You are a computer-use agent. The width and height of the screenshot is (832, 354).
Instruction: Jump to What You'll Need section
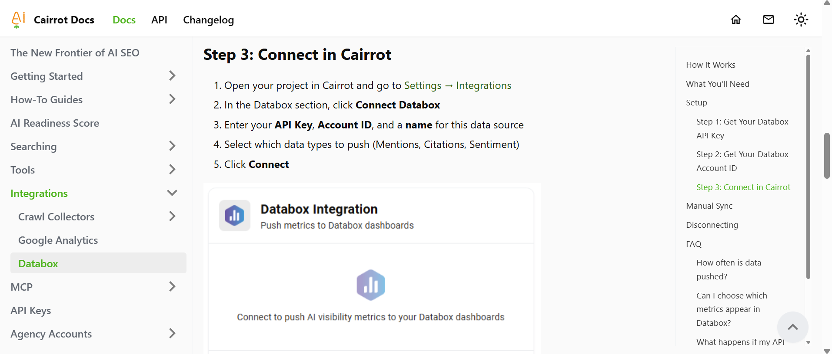click(718, 84)
